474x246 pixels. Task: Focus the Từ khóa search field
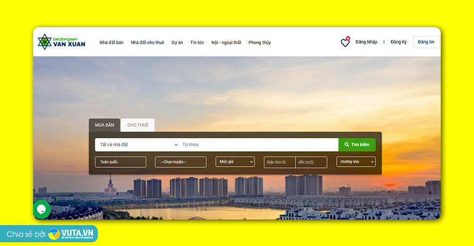tap(259, 145)
